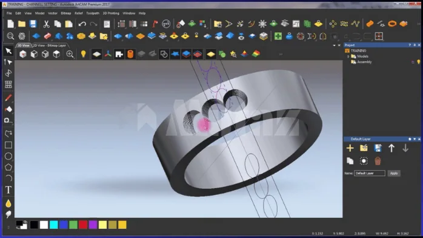Screen dimensions: 423x238
Task: Select the Polygon drawing tool
Action: pos(8,167)
